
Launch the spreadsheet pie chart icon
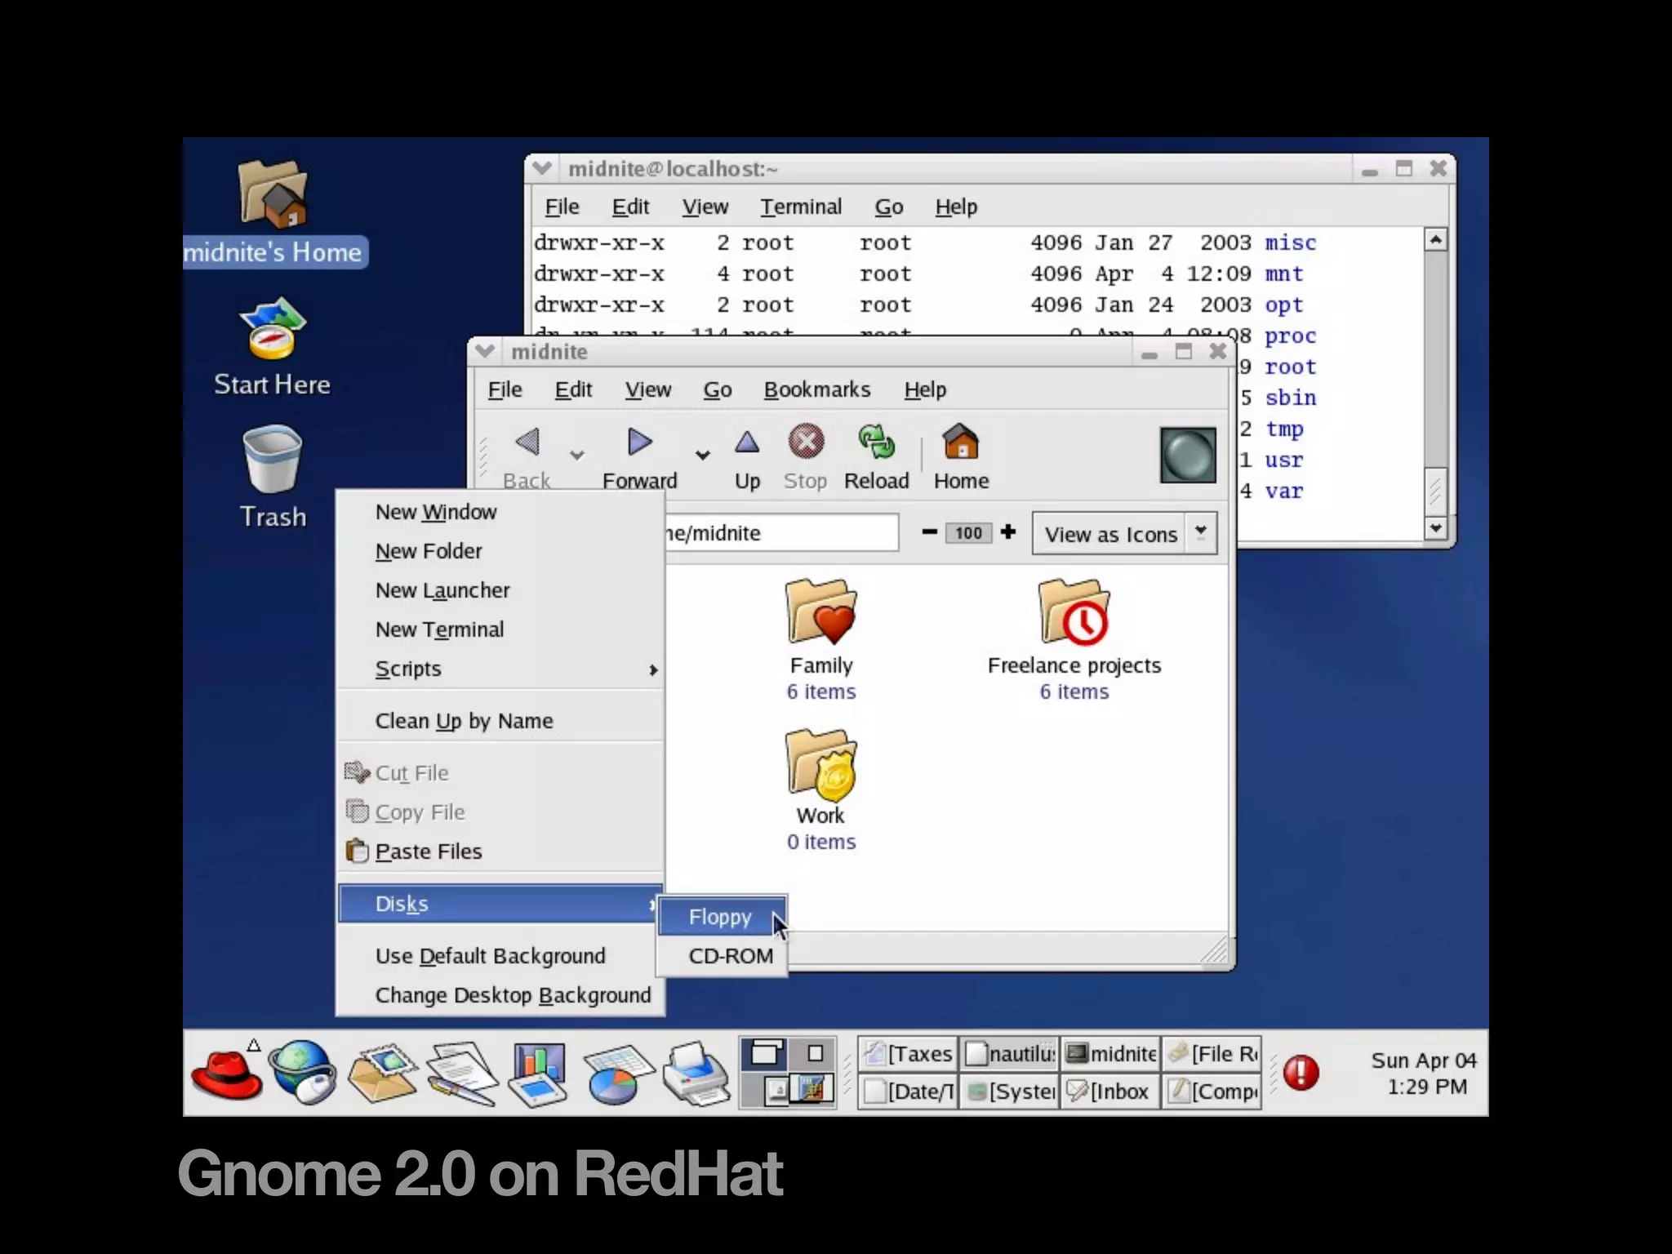click(x=618, y=1074)
